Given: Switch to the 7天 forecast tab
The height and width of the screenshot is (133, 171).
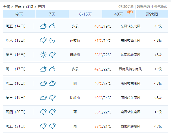Looking at the screenshot, I should point(52,14).
